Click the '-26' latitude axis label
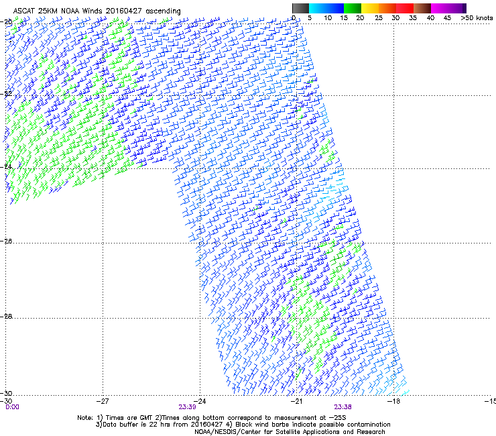 [x=6, y=241]
